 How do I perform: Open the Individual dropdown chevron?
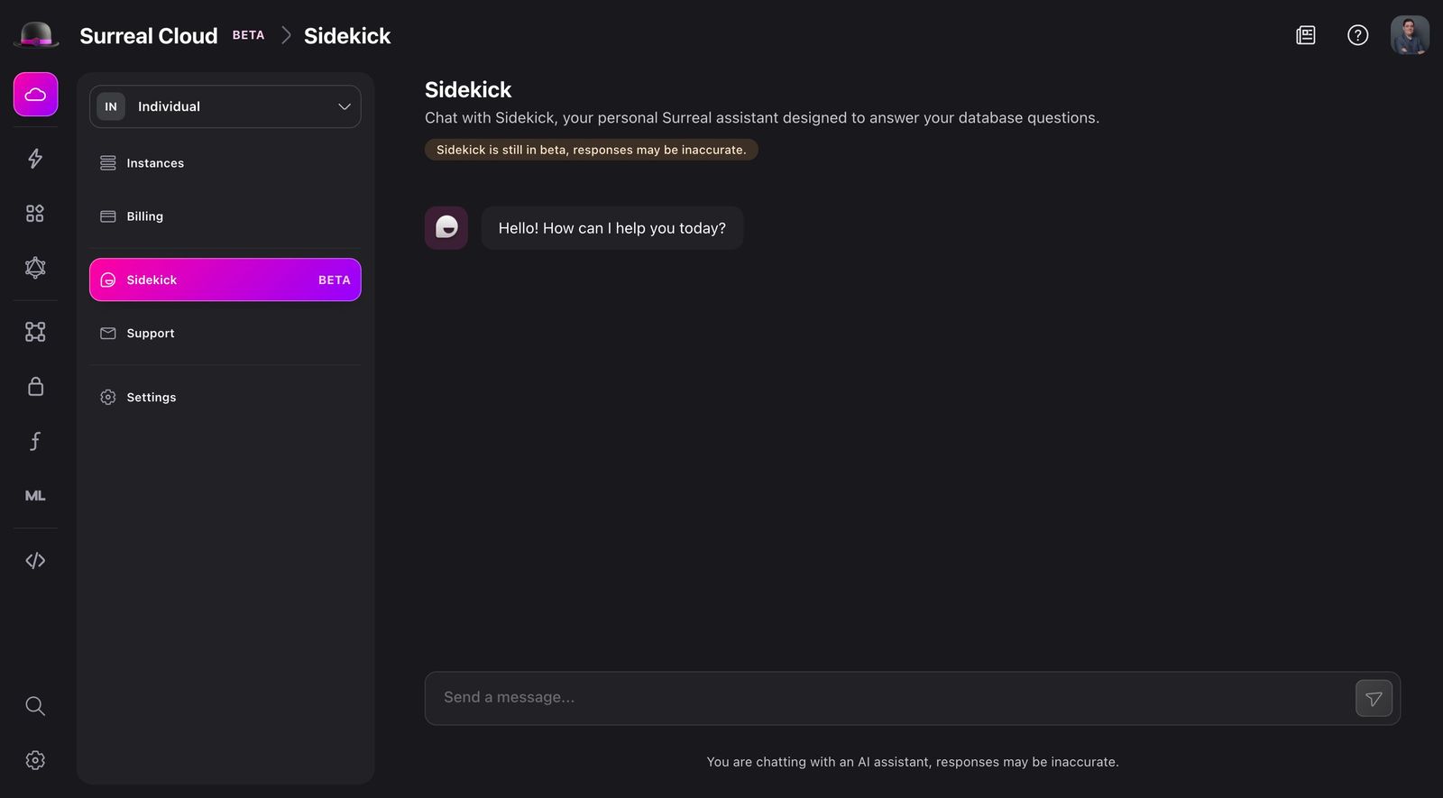(344, 106)
